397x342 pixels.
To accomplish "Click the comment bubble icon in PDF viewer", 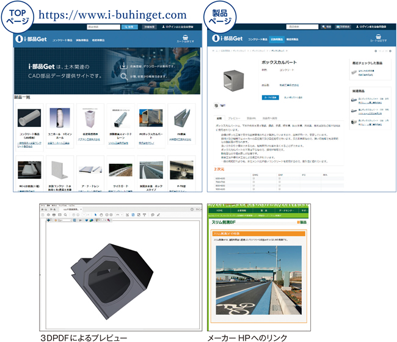I will click(x=153, y=215).
